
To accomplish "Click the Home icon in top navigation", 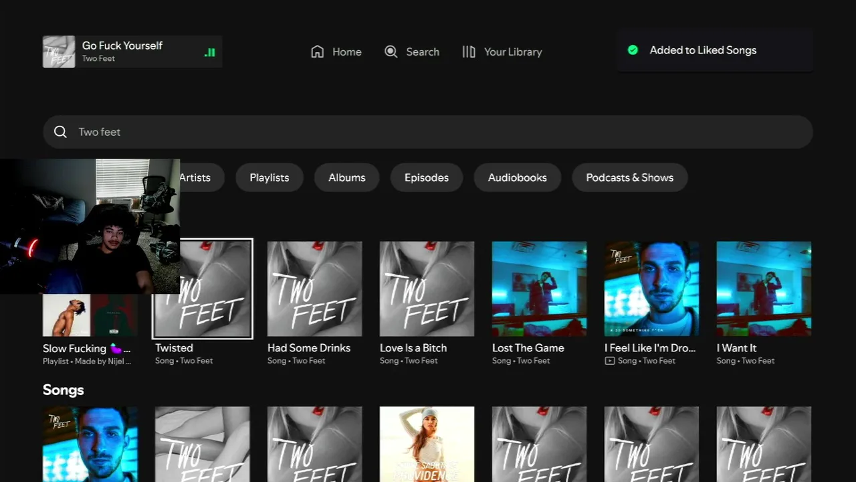I will (x=317, y=52).
